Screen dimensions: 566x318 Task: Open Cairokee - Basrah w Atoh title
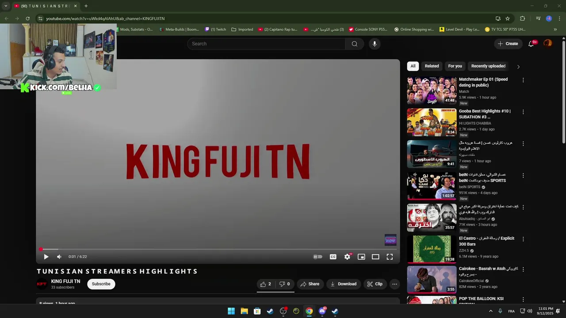(488, 271)
